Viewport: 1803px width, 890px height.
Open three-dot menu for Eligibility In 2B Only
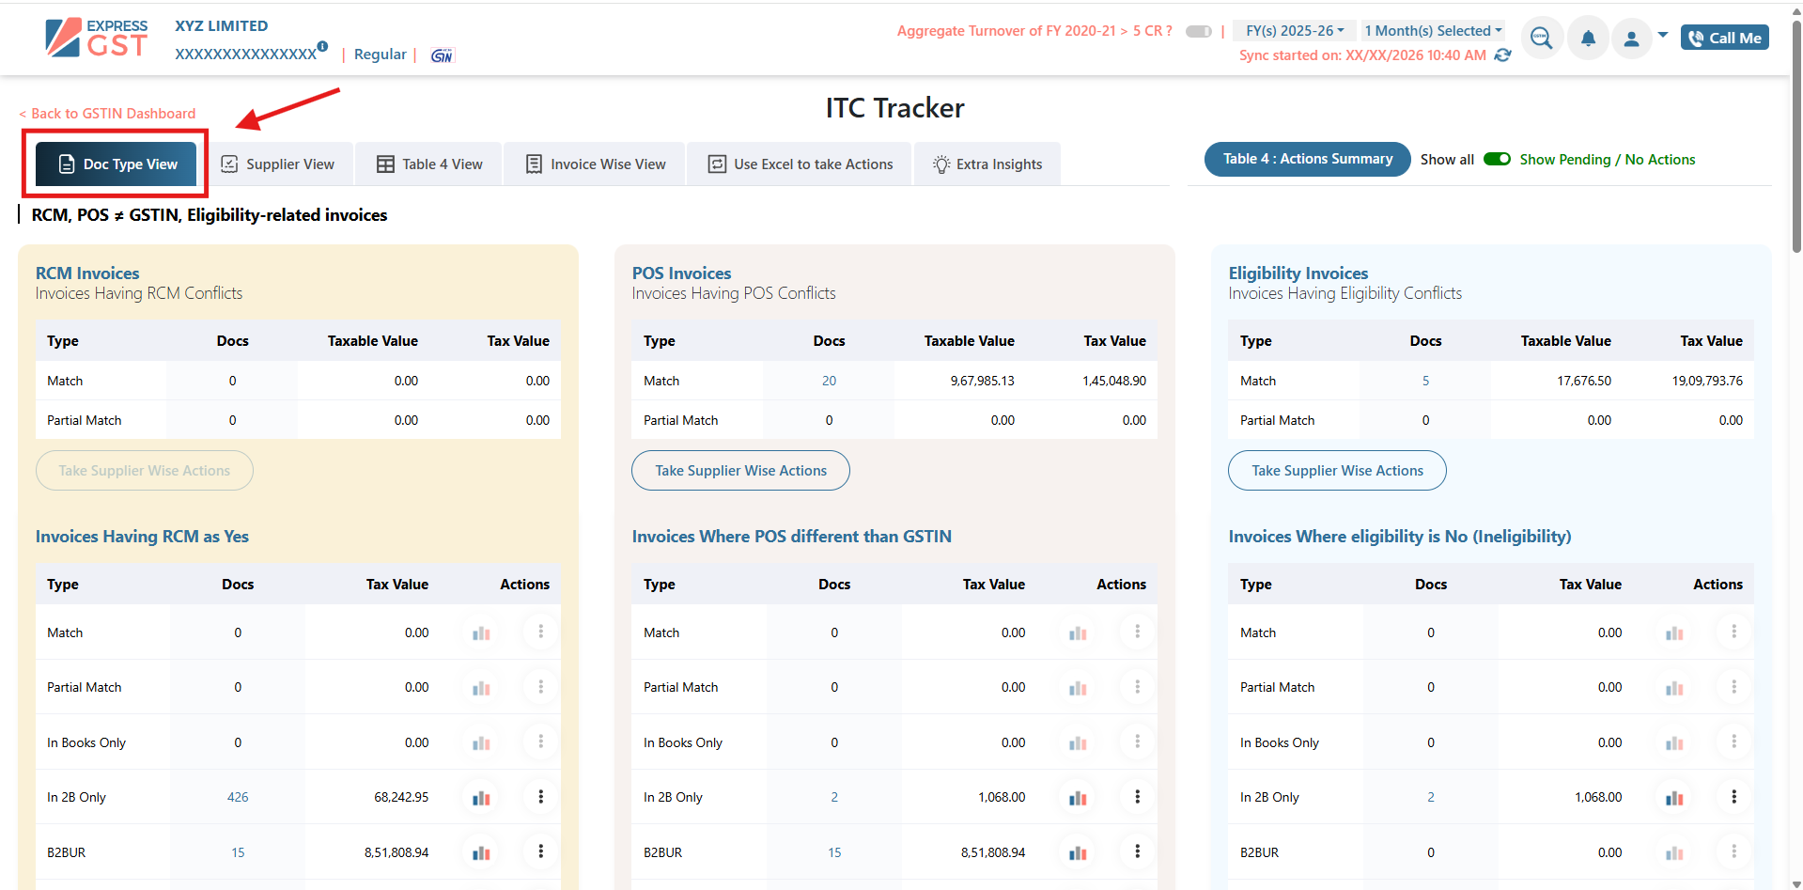tap(1733, 797)
